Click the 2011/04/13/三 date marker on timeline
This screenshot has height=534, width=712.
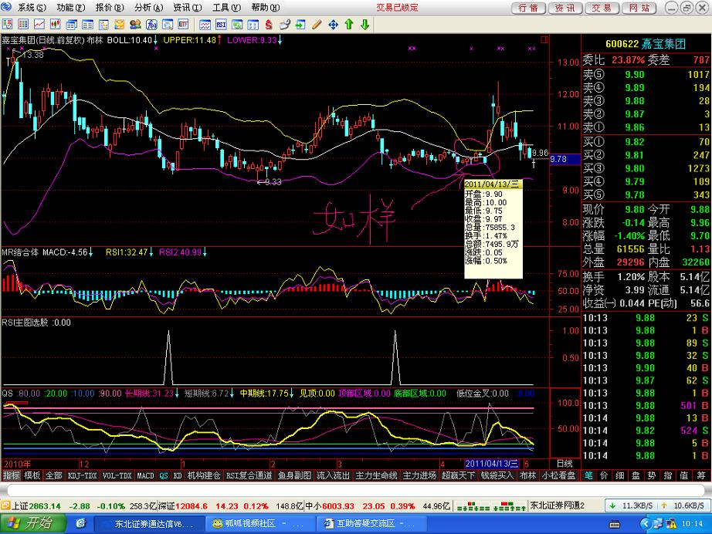(x=491, y=464)
